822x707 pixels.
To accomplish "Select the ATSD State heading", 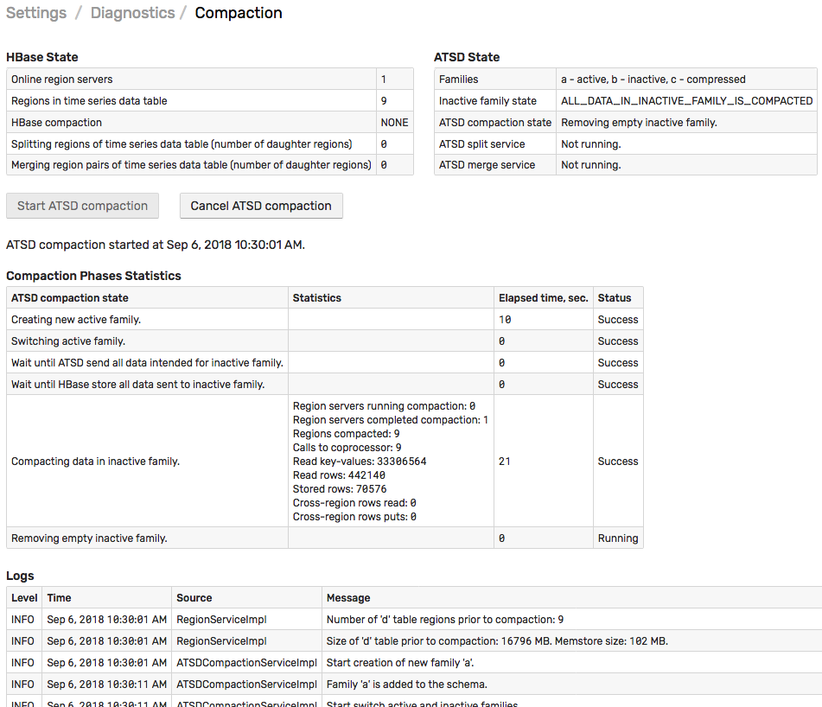I will tap(467, 57).
